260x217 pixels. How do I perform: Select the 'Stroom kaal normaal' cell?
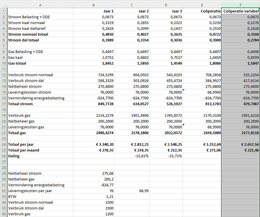[x=40, y=23]
